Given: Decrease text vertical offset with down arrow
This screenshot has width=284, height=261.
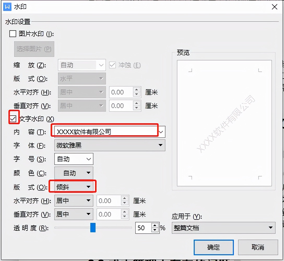Looking at the screenshot, I should (125, 216).
